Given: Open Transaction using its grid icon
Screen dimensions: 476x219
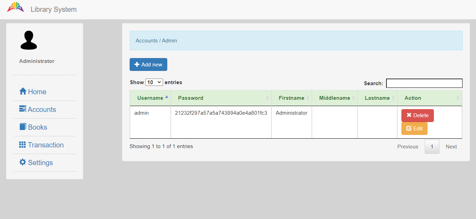Looking at the screenshot, I should [22, 145].
